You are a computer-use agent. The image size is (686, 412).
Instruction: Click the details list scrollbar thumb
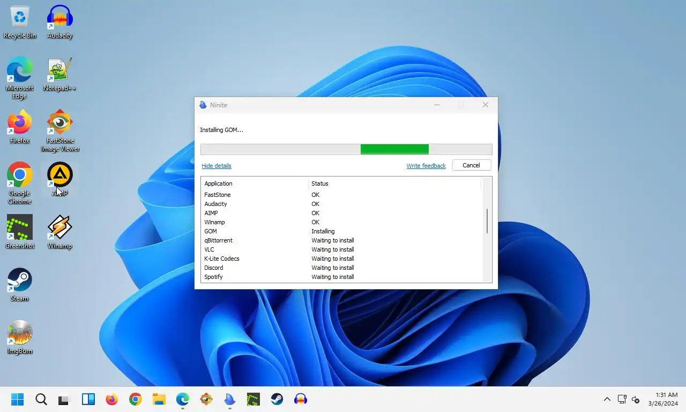click(x=487, y=221)
